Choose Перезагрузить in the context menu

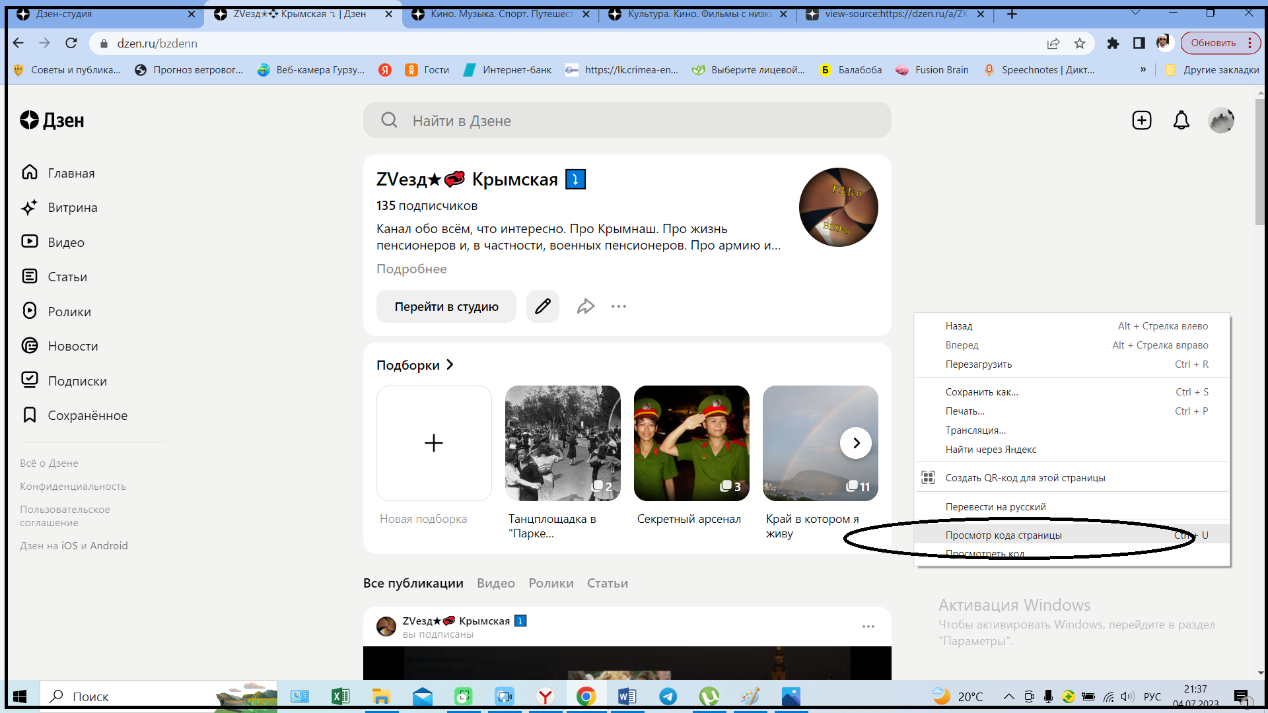pyautogui.click(x=1072, y=364)
